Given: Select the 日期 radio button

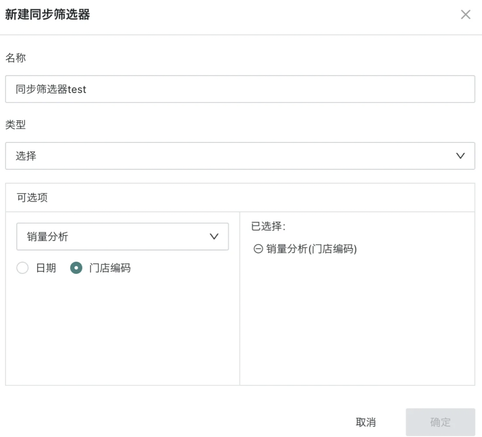Looking at the screenshot, I should (23, 268).
